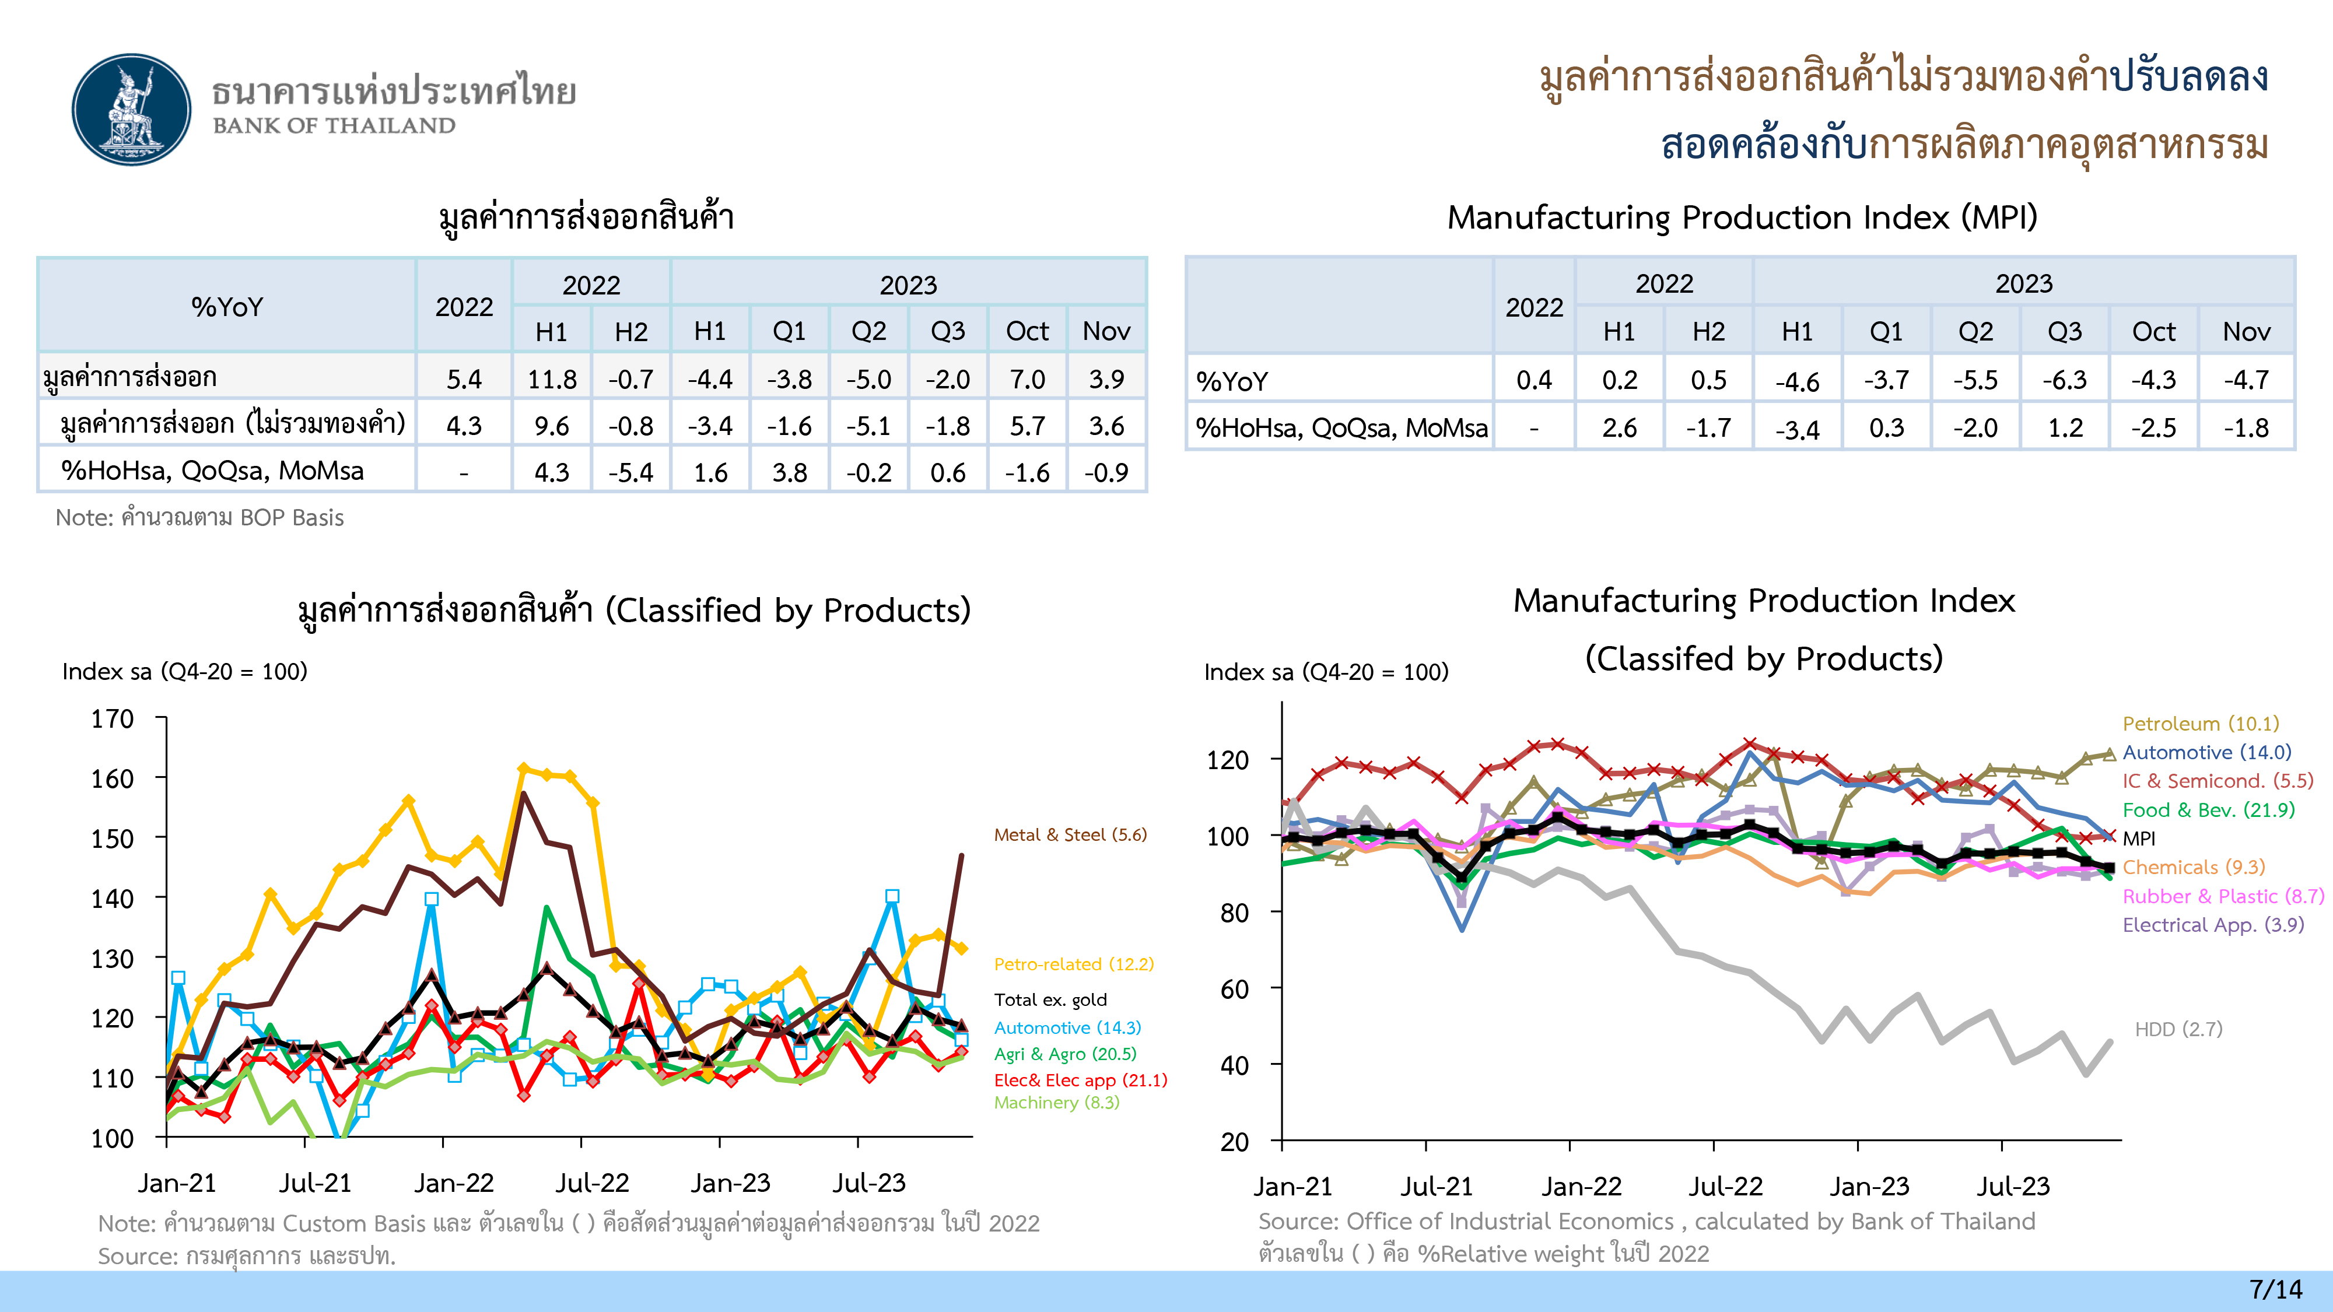Click the Total ex. gold legend label
2333x1312 pixels.
tap(1050, 999)
